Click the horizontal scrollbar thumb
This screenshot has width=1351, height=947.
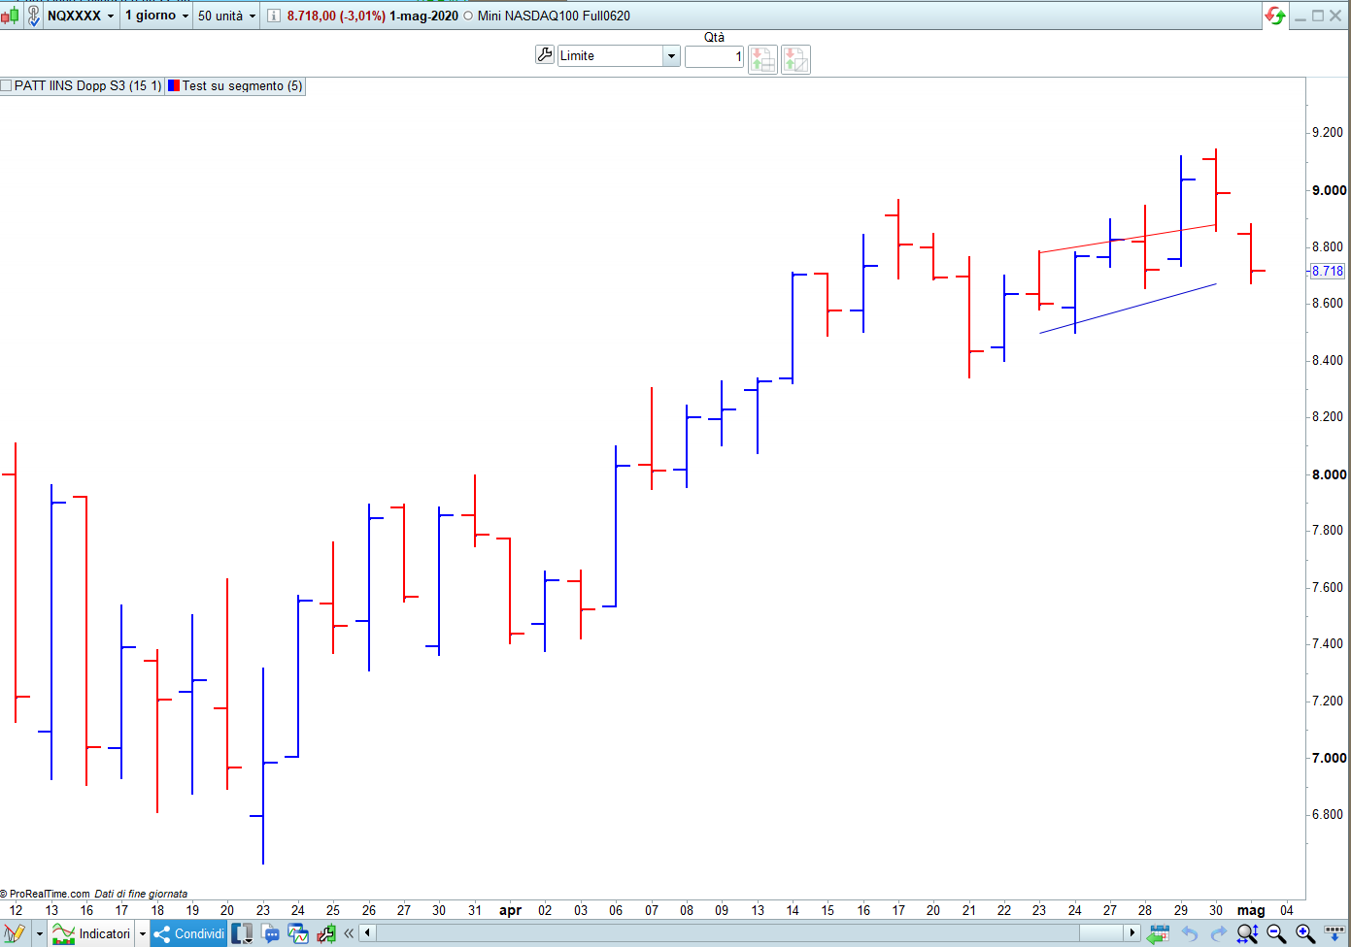pyautogui.click(x=1101, y=933)
